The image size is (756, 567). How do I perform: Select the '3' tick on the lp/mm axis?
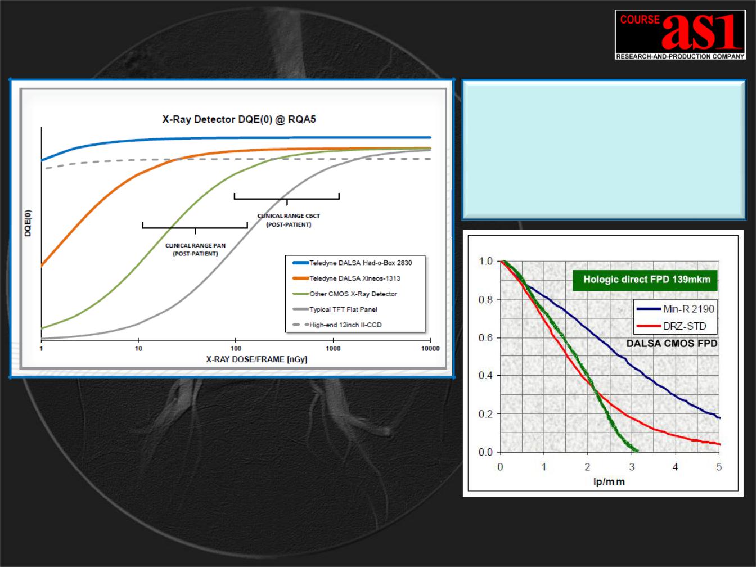632,467
